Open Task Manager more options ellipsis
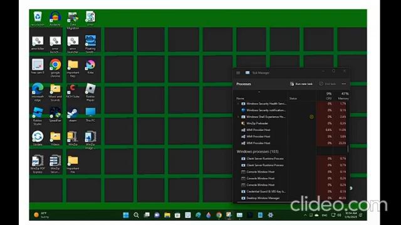 (x=344, y=84)
